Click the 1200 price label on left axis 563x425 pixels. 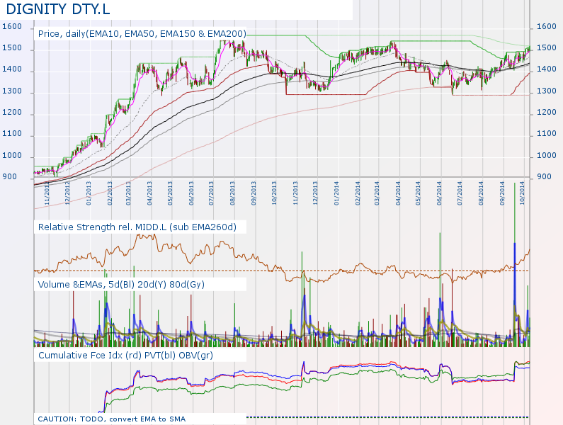(x=12, y=112)
